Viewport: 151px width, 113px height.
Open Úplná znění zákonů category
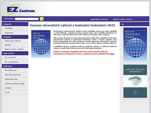pyautogui.click(x=13, y=41)
